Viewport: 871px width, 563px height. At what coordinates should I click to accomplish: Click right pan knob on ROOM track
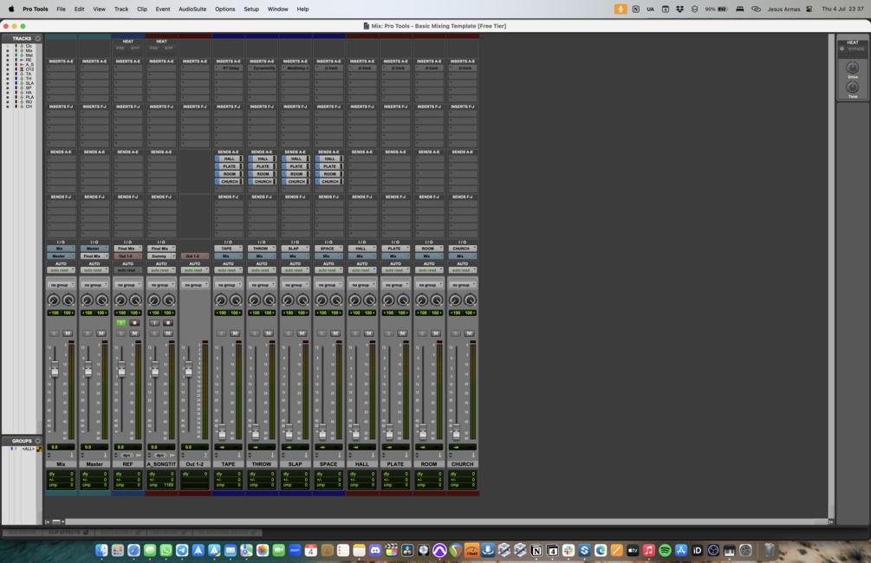coord(437,301)
